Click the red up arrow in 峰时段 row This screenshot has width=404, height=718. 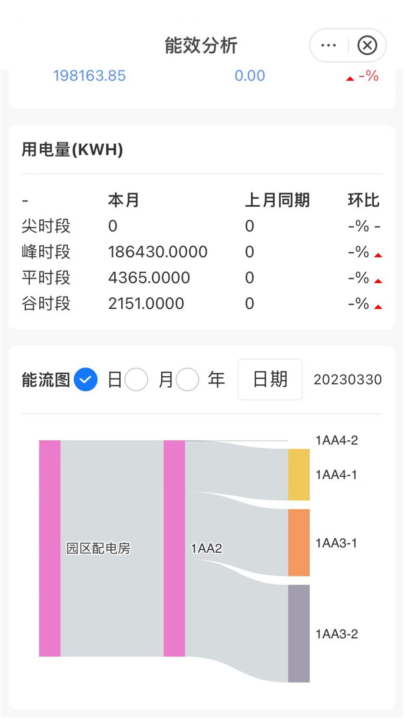378,255
